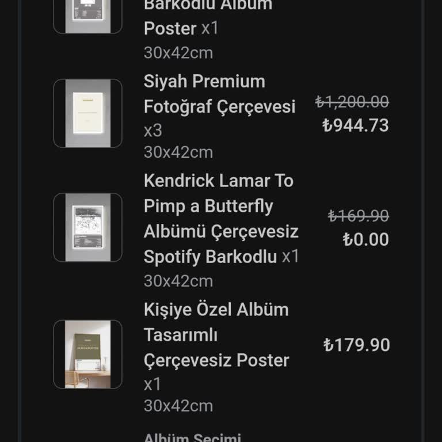Tap the 30x42cm size under Siyah Premium frame
The height and width of the screenshot is (442, 442).
click(x=178, y=152)
